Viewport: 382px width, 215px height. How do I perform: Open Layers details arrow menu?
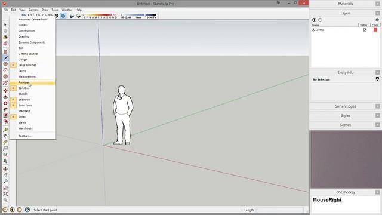(377, 20)
